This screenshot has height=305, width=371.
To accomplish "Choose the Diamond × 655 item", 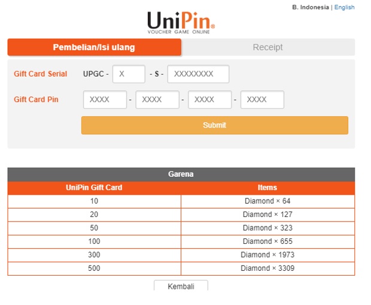I will (267, 241).
